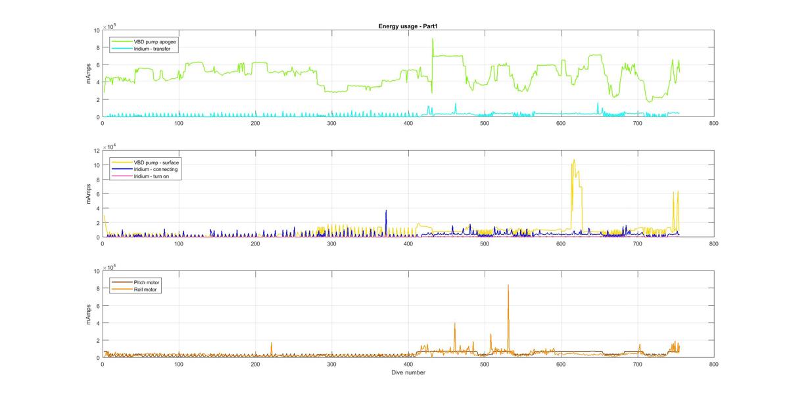Click the "800" x-axis tick under the bottom plot
Screen dimensions: 789x402
click(714, 364)
